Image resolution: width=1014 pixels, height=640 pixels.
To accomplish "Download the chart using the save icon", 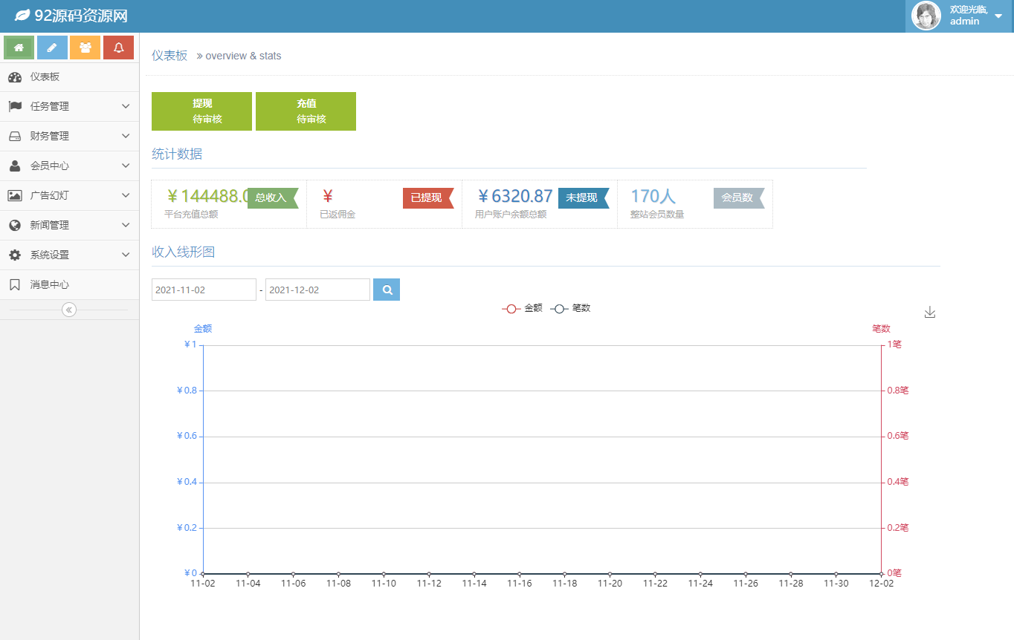I will pos(929,313).
